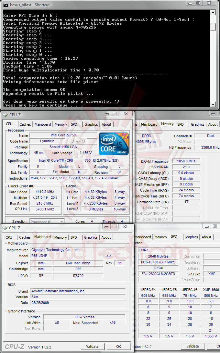Click the XMP SPD Ext. field
This screenshot has width=220, height=353.
tap(212, 274)
